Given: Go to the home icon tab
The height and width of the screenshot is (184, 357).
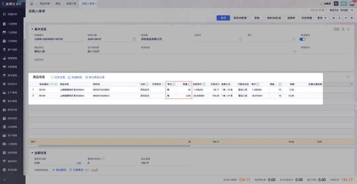Looking at the screenshot, I should [x=31, y=3].
